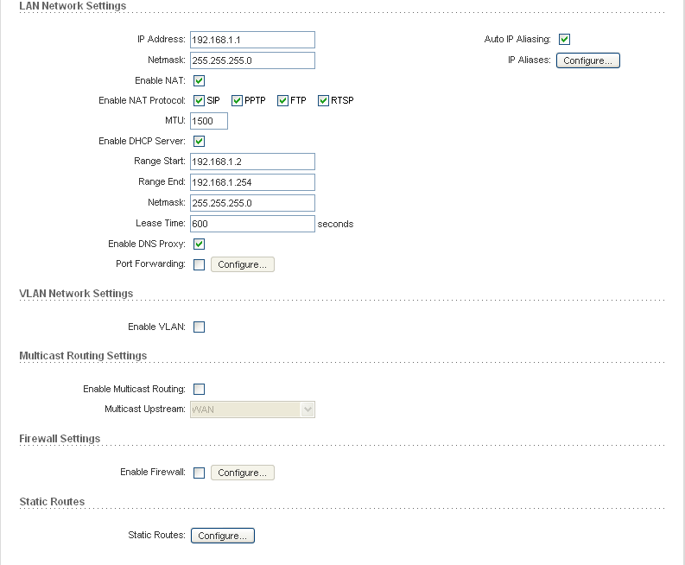The width and height of the screenshot is (685, 565).
Task: Open IP Aliases Configure button
Action: [588, 60]
